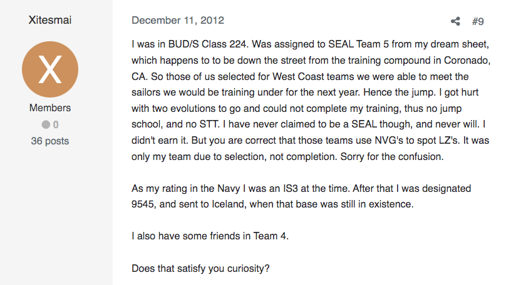Visit the Xitesmai username profile link
The height and width of the screenshot is (285, 511).
[x=50, y=20]
